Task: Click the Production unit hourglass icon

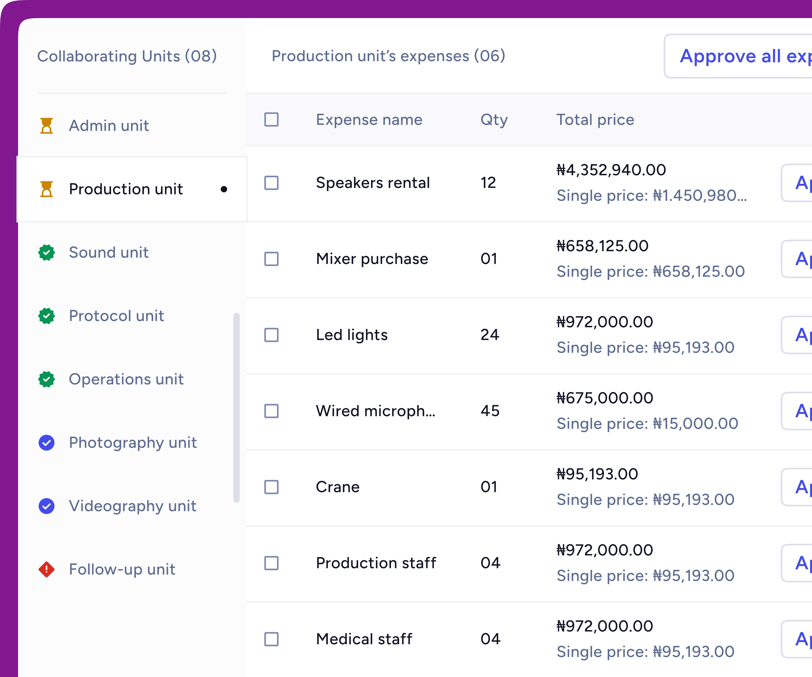Action: [47, 189]
